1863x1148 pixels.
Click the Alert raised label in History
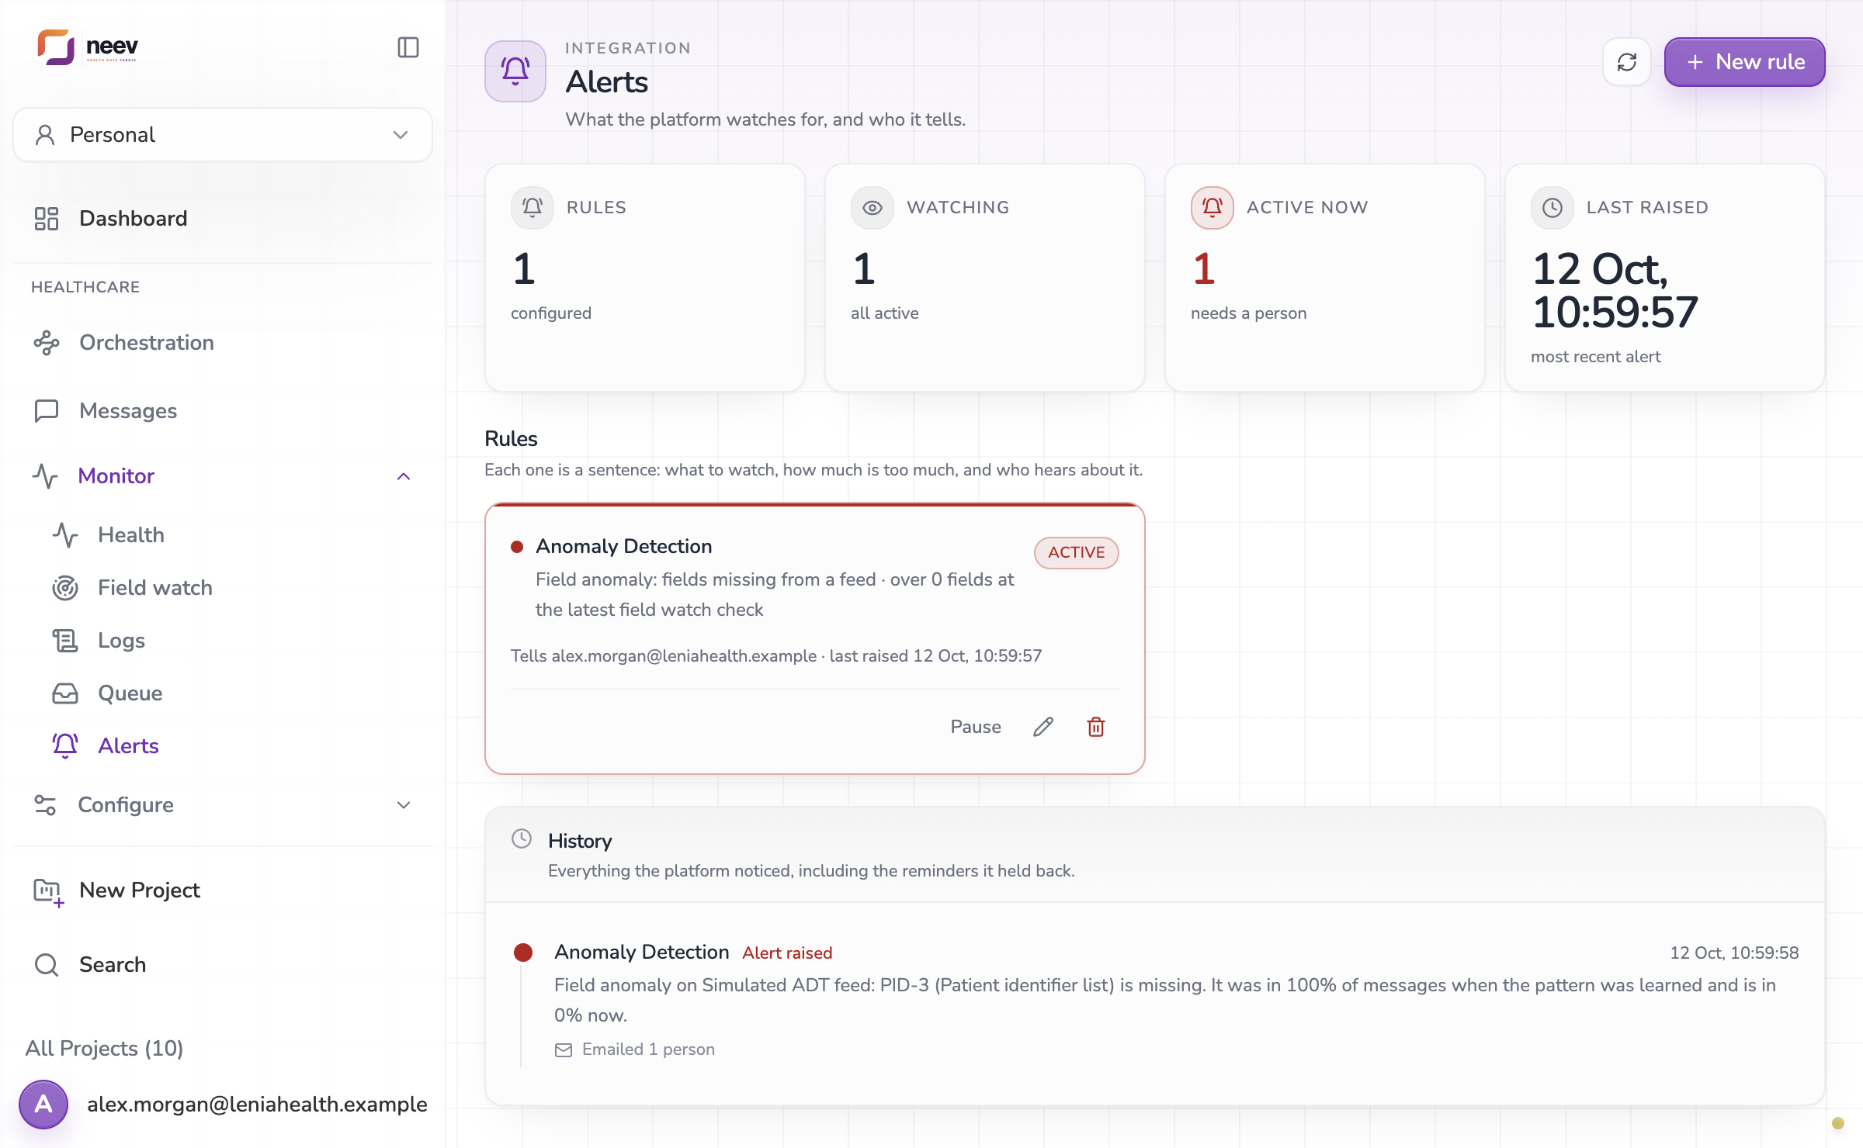tap(787, 953)
